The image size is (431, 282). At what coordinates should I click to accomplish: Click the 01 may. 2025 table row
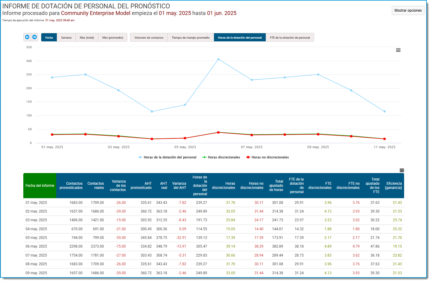coord(214,203)
